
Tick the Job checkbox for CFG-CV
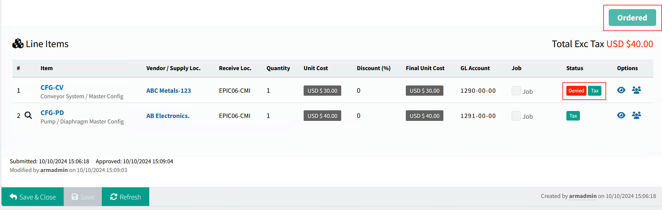click(516, 91)
